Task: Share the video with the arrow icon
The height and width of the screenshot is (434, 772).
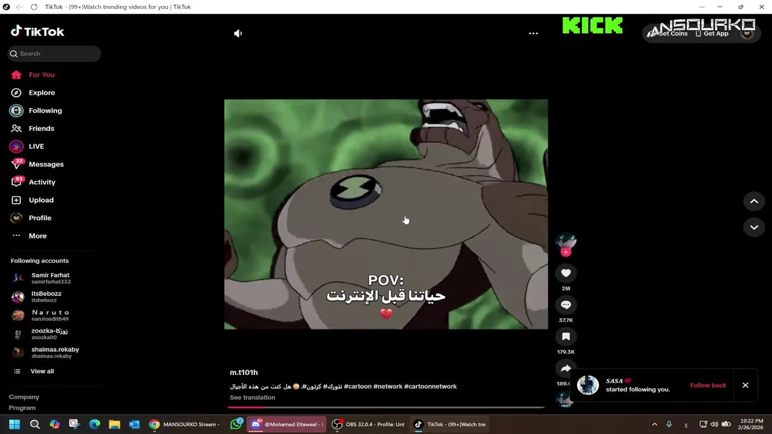Action: pos(566,368)
